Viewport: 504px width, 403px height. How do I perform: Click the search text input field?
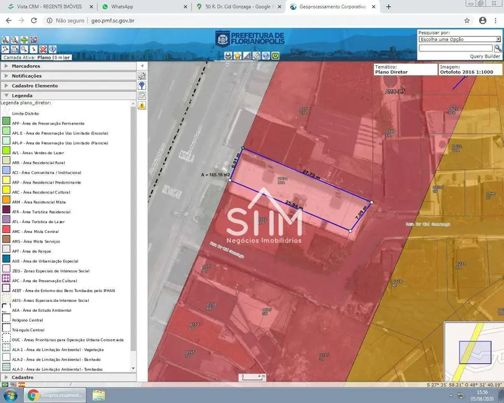[456, 48]
